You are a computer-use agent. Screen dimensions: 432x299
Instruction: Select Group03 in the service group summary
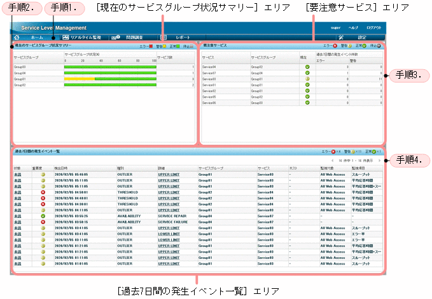tap(20, 67)
